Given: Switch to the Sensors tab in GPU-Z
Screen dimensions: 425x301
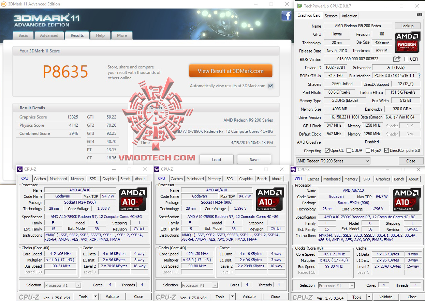Looking at the screenshot, I should pos(331,16).
